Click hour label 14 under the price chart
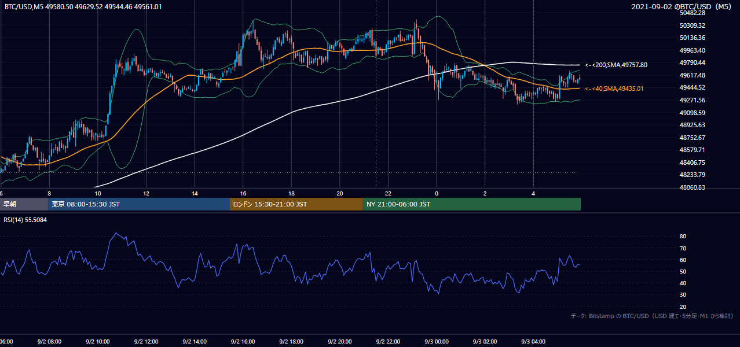The width and height of the screenshot is (740, 347). tap(195, 193)
